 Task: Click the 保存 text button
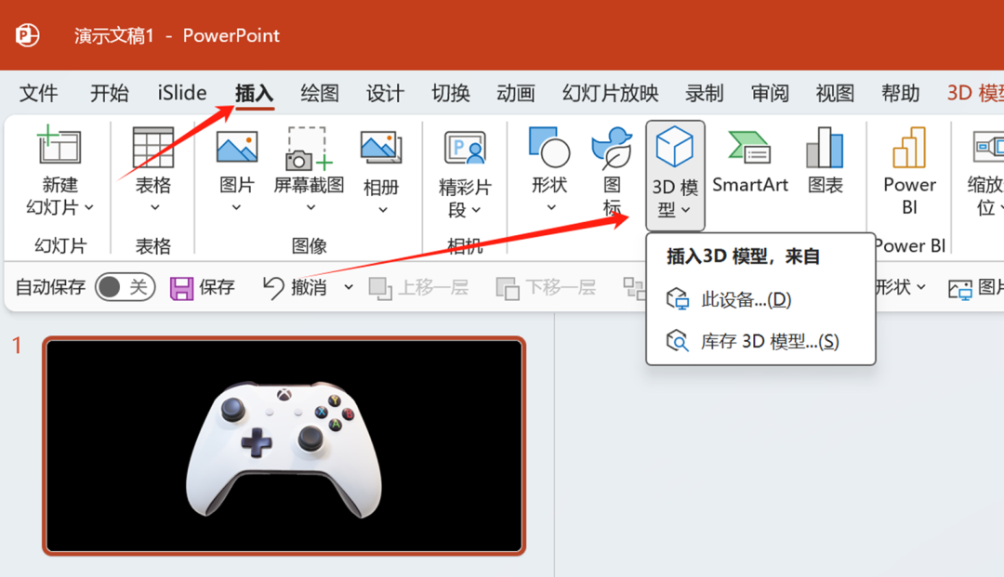point(217,287)
